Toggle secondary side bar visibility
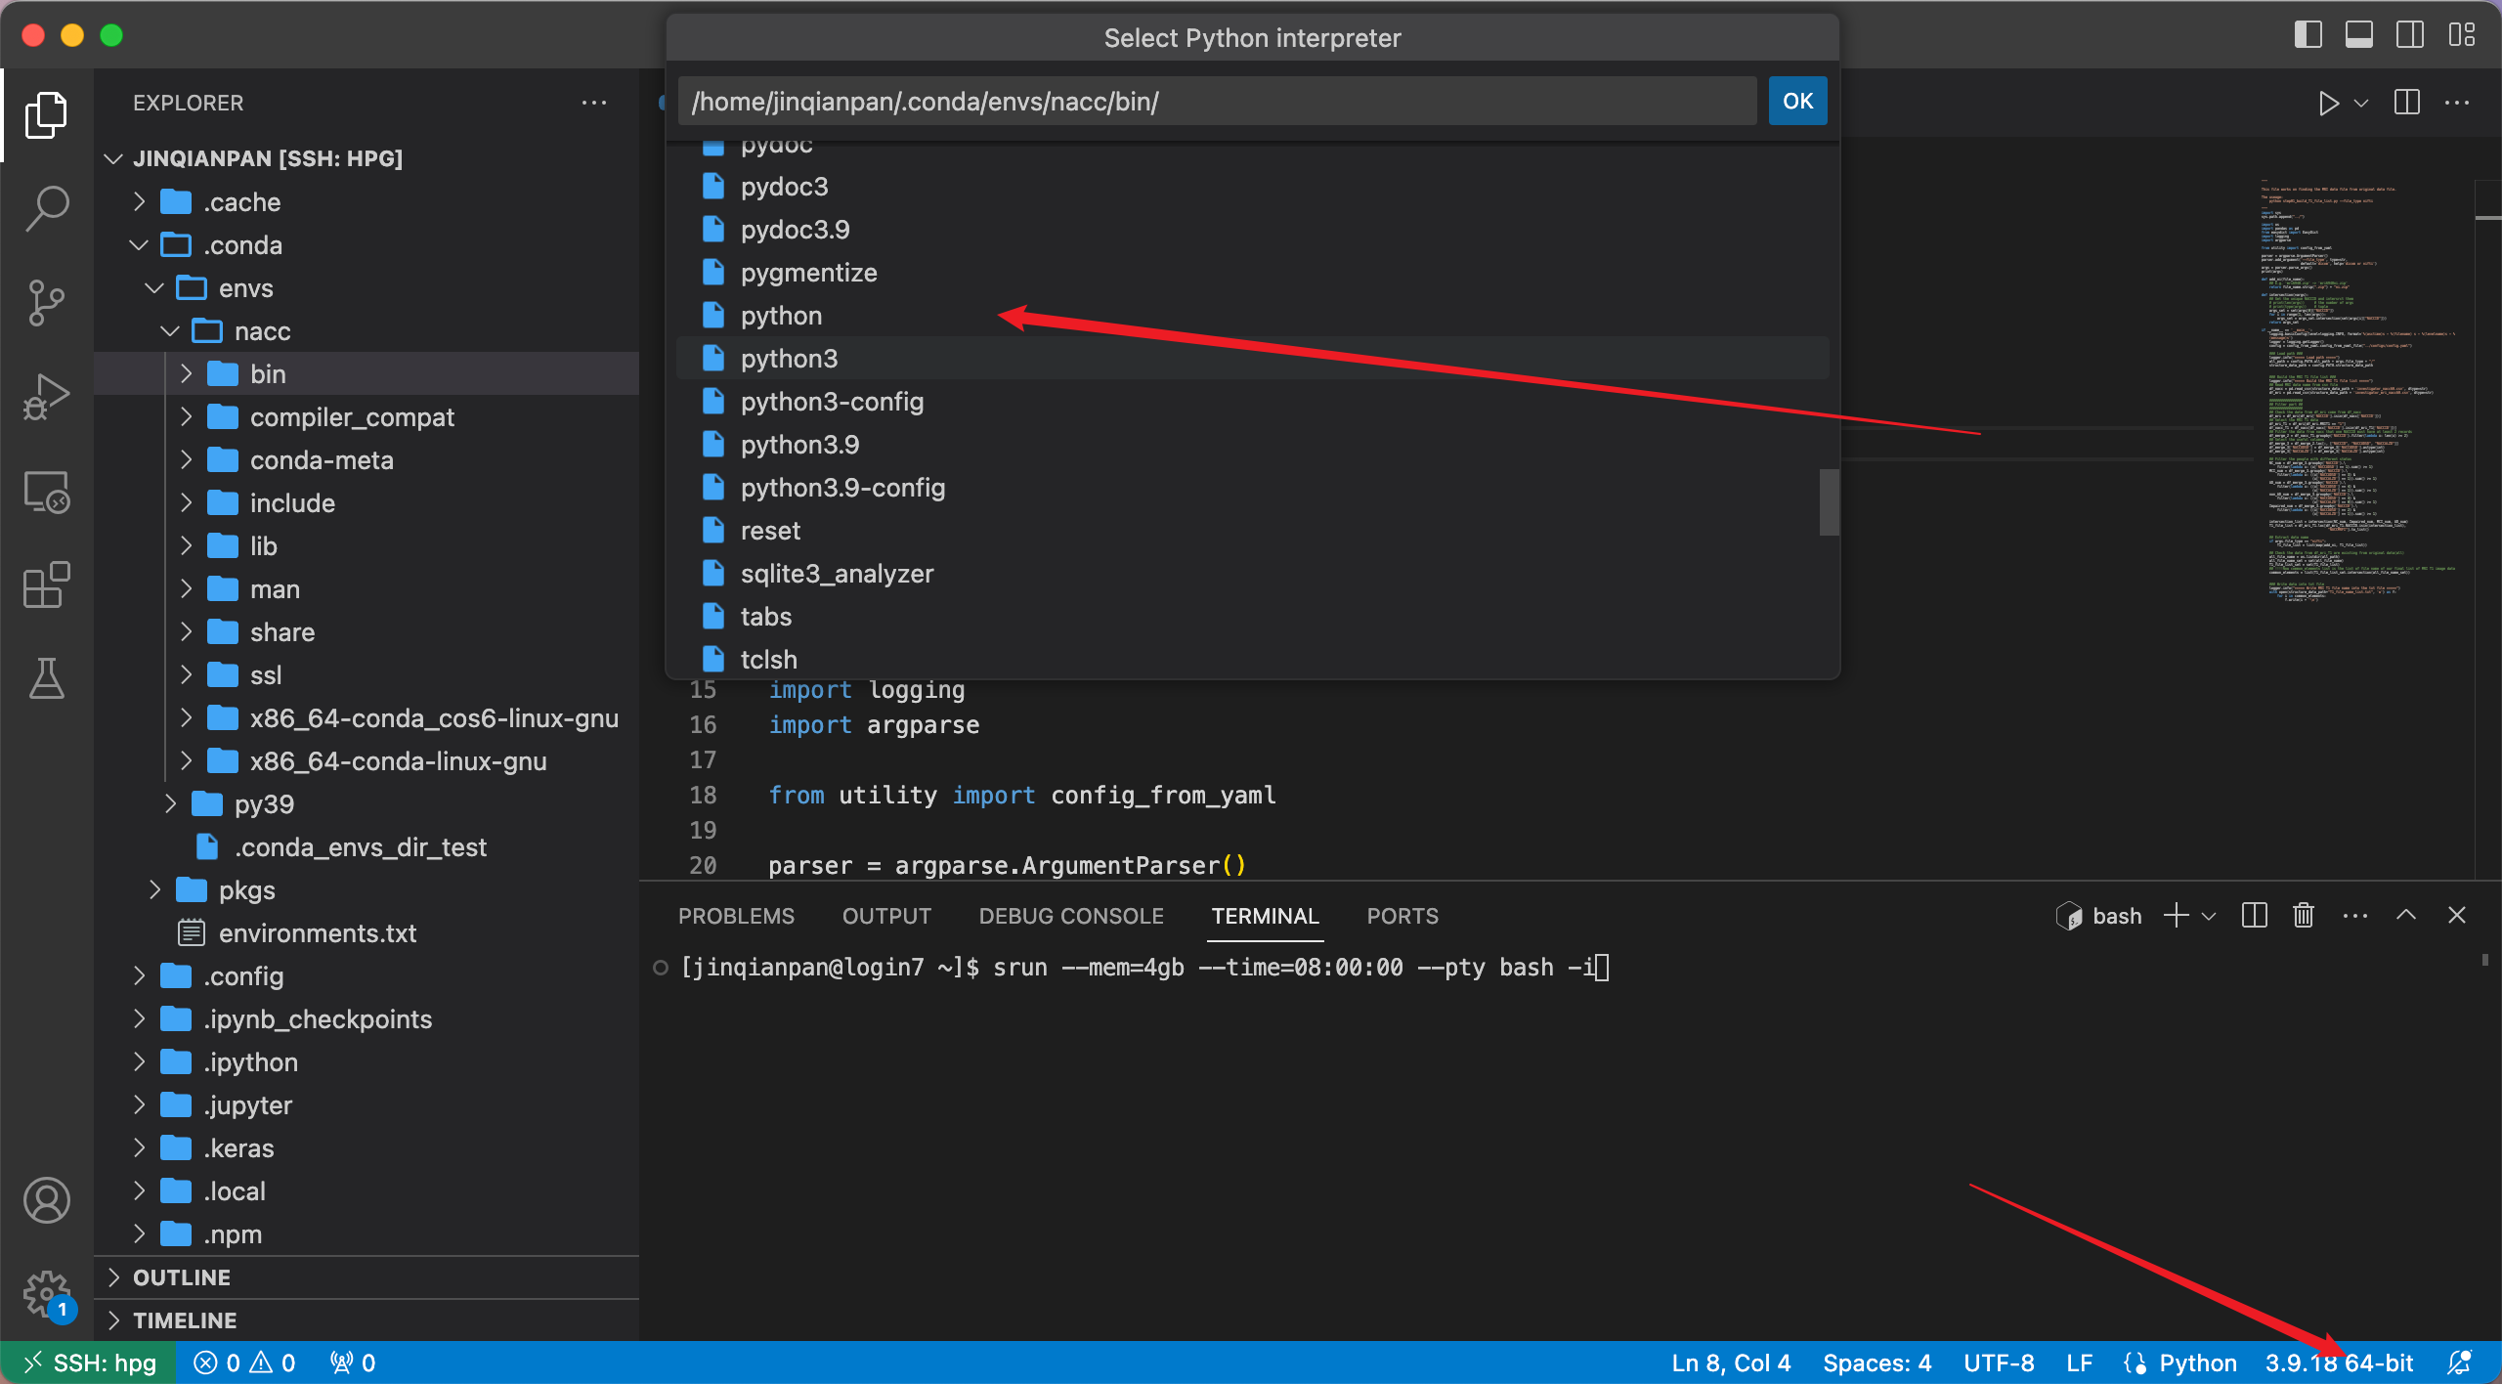The width and height of the screenshot is (2502, 1384). (x=2409, y=35)
